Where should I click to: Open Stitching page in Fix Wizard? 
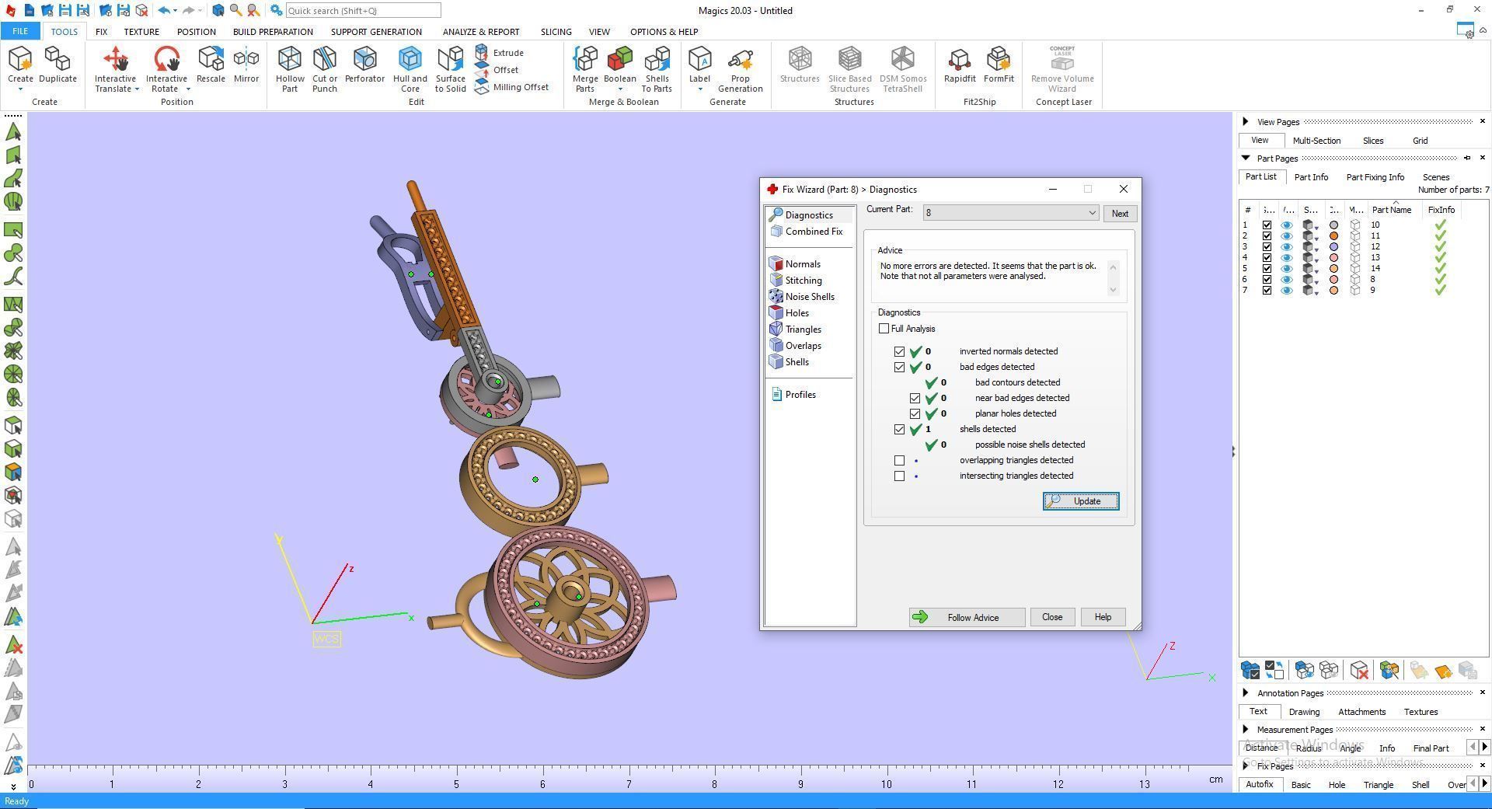(795, 281)
